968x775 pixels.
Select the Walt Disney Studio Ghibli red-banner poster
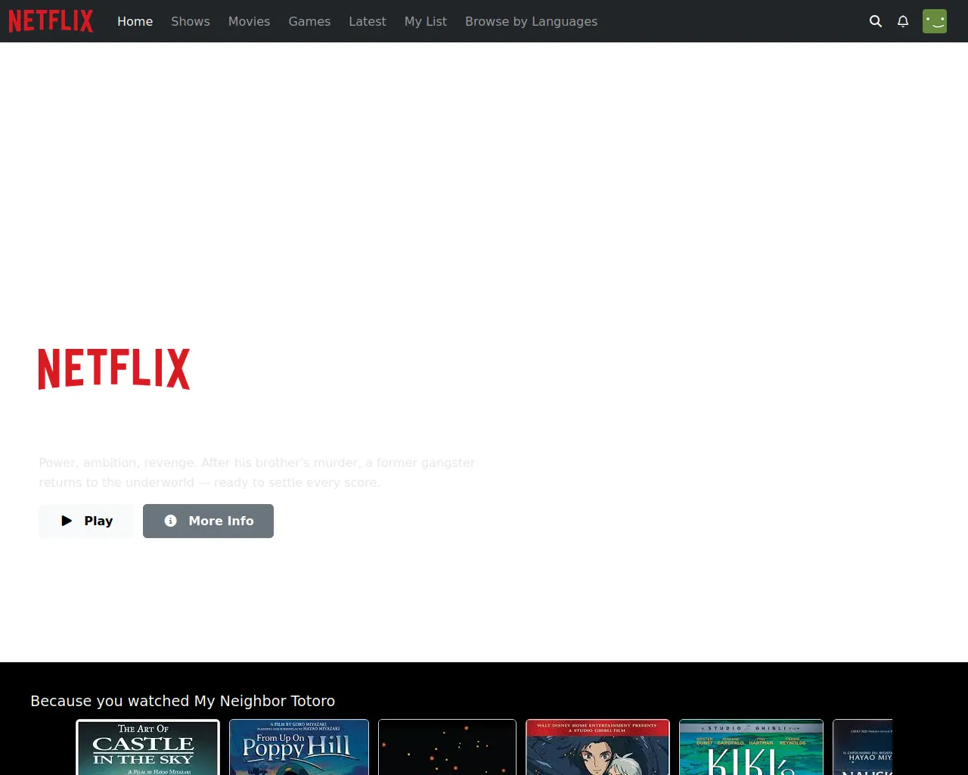(x=597, y=747)
